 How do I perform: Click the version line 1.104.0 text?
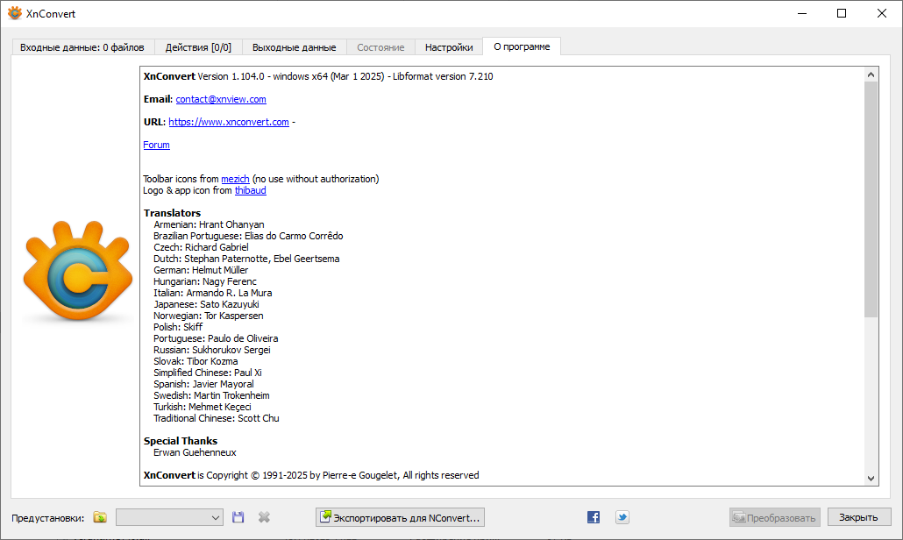click(x=318, y=76)
